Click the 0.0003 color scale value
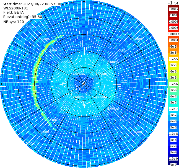 [x=173, y=28]
